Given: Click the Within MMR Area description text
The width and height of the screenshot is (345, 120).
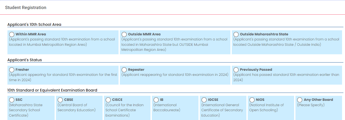Looking at the screenshot, I should point(62,42).
